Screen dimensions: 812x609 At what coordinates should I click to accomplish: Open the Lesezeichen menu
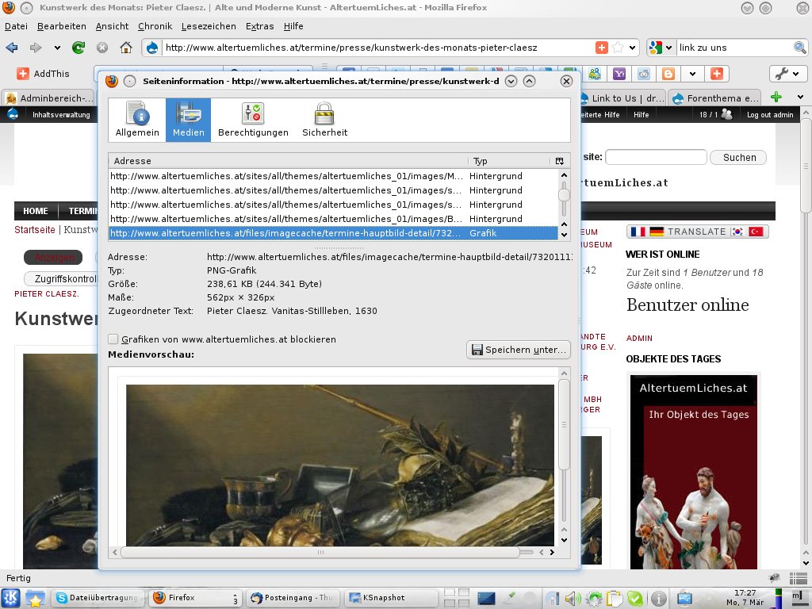point(209,26)
